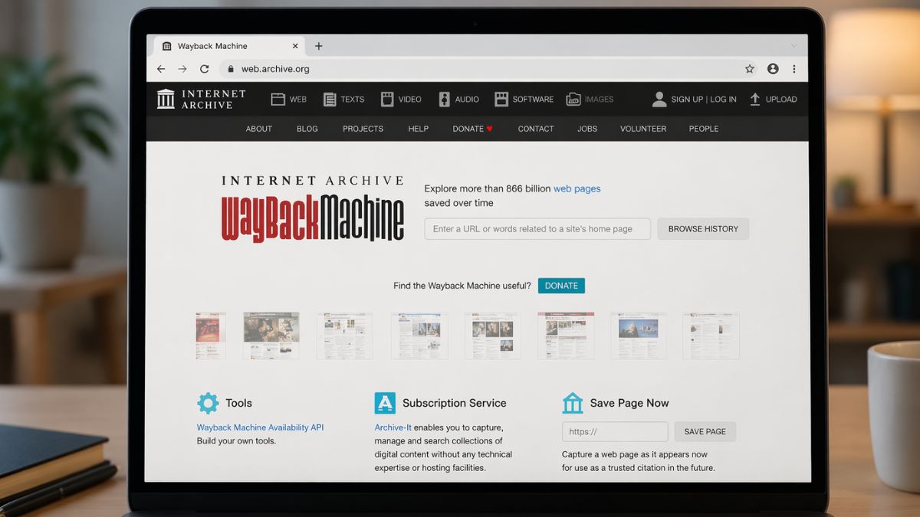Open the Video section icon
920x517 pixels.
[387, 99]
